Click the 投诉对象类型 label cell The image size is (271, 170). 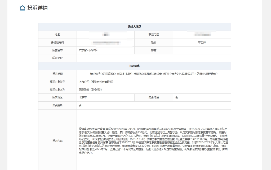coord(57,82)
